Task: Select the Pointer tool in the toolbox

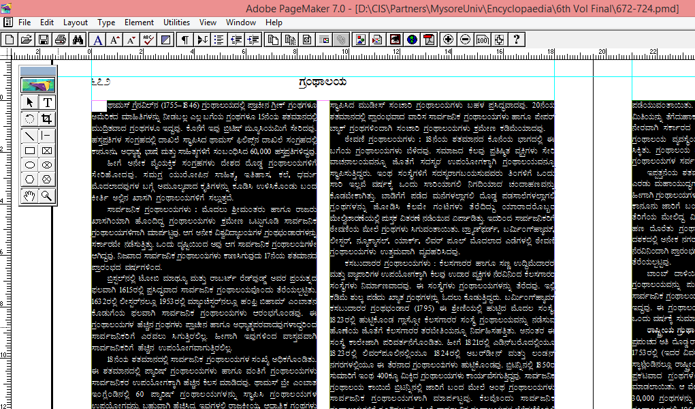Action: (29, 102)
